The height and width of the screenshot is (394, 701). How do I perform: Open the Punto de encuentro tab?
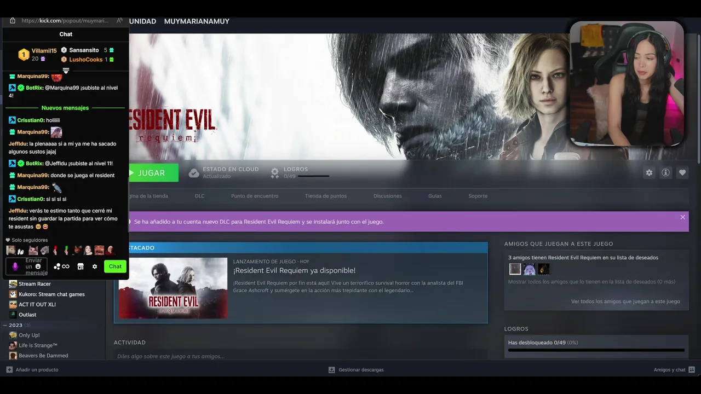click(x=255, y=196)
